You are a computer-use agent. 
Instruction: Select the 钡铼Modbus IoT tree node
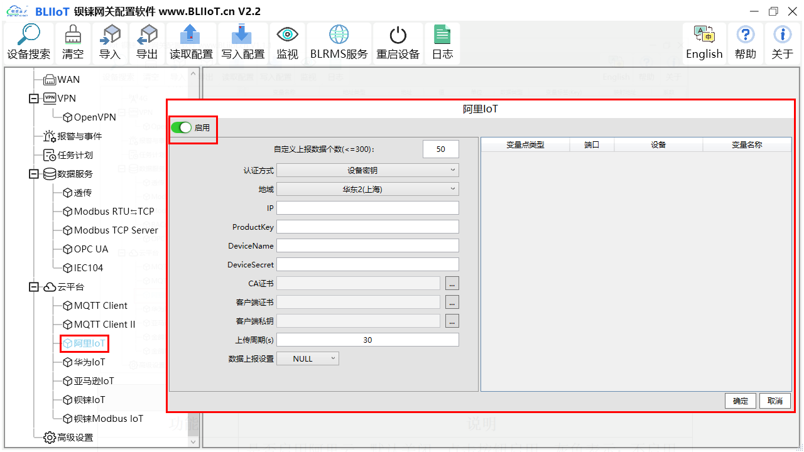[x=103, y=419]
